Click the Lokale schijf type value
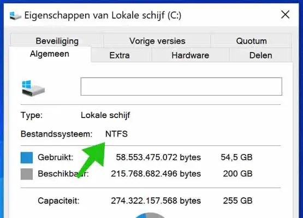 coord(105,115)
